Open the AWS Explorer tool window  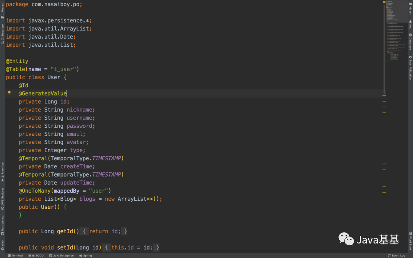(x=2, y=199)
